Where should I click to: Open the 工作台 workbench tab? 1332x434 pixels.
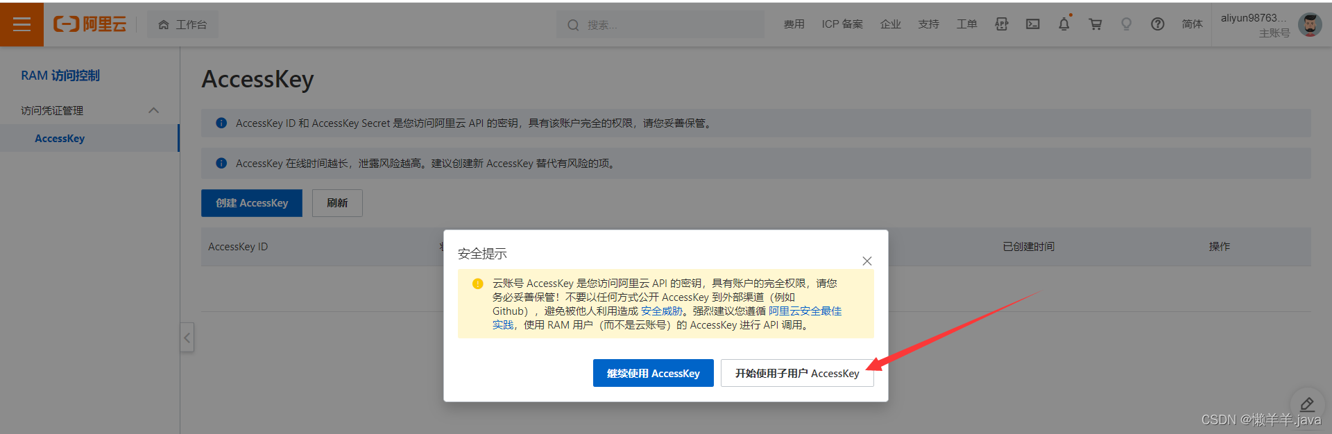182,24
